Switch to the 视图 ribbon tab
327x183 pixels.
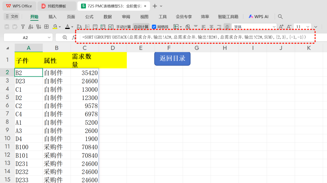(144, 17)
